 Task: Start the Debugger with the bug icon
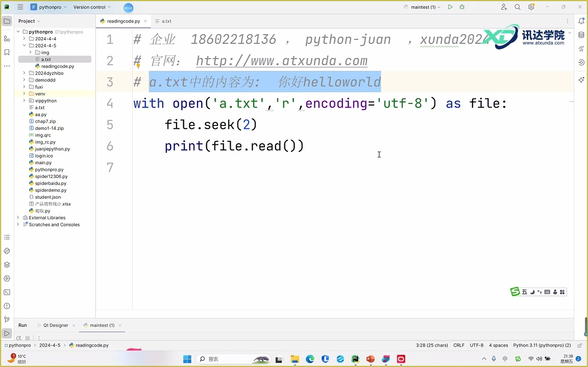tap(462, 7)
